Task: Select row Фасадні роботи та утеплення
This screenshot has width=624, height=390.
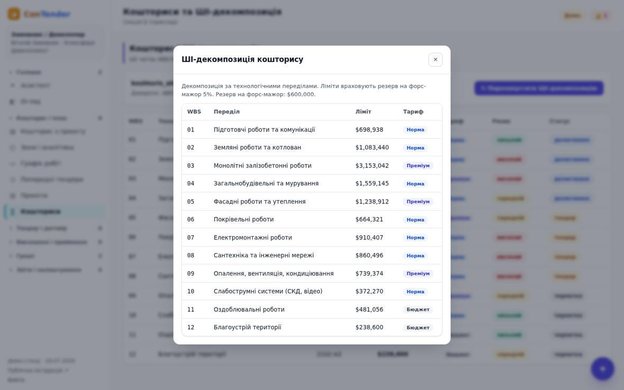Action: pyautogui.click(x=312, y=201)
